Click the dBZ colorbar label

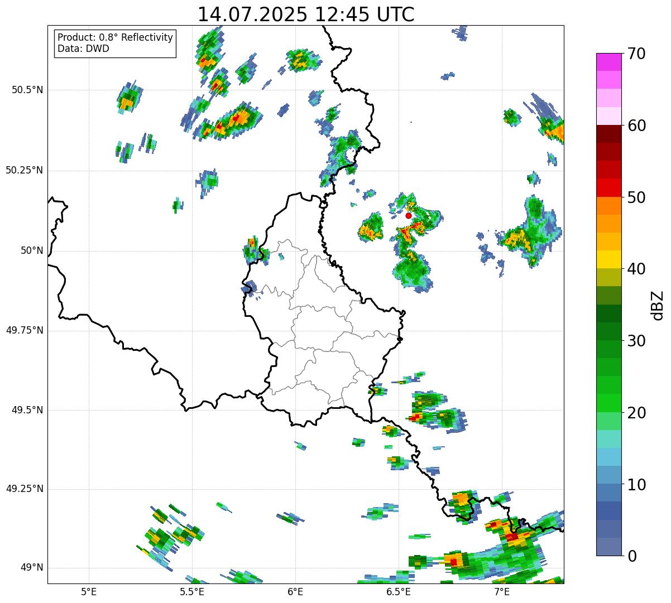pyautogui.click(x=658, y=305)
